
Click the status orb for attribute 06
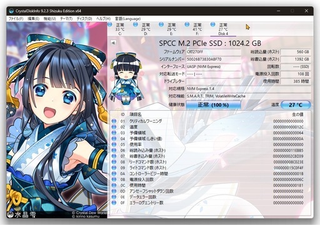[114, 150]
